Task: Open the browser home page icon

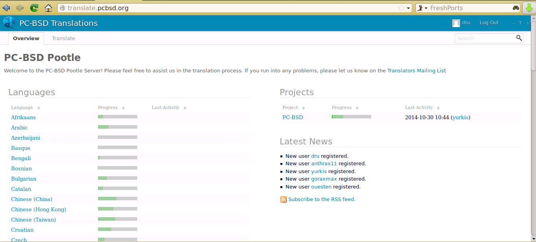Action: (48, 8)
